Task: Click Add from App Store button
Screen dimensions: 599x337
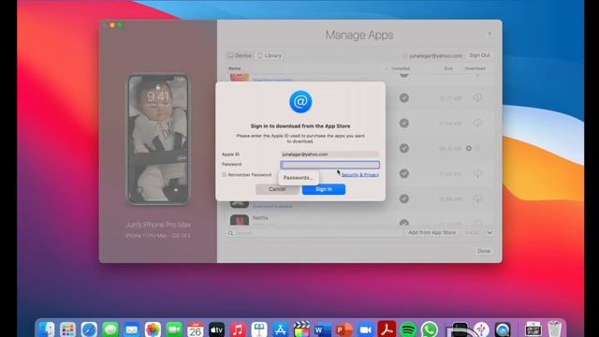Action: click(x=432, y=232)
